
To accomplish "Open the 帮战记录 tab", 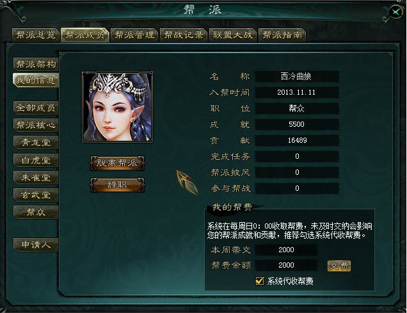I will pyautogui.click(x=184, y=35).
